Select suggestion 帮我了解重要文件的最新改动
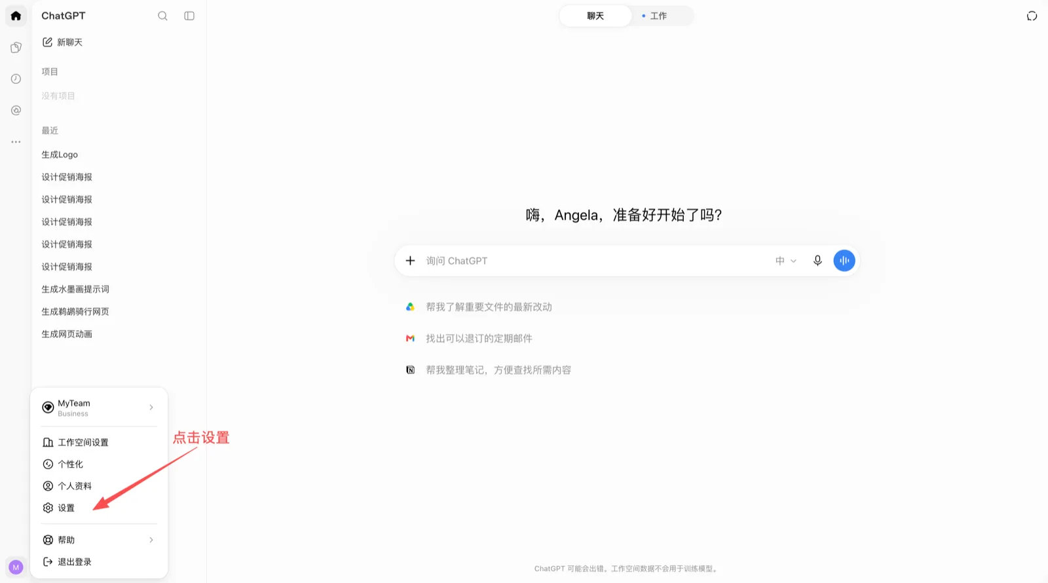 pos(489,307)
